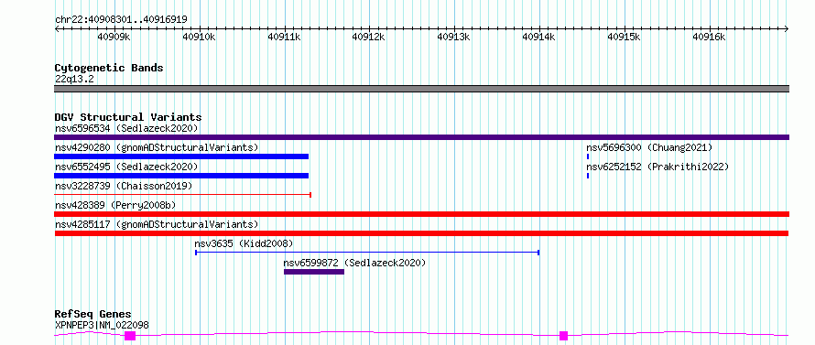Click the 22q13.2 band label
This screenshot has height=345, width=815.
(x=74, y=80)
